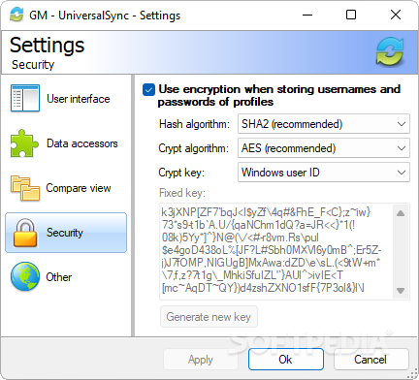Click the Cancel button
419x380 pixels.
tap(371, 360)
